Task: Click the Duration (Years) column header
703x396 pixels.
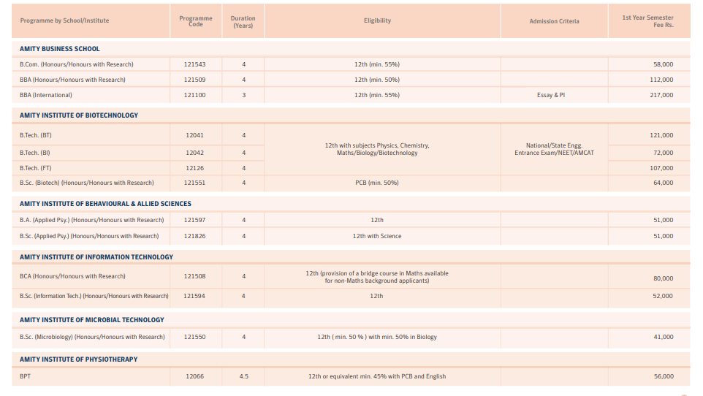Action: 243,21
